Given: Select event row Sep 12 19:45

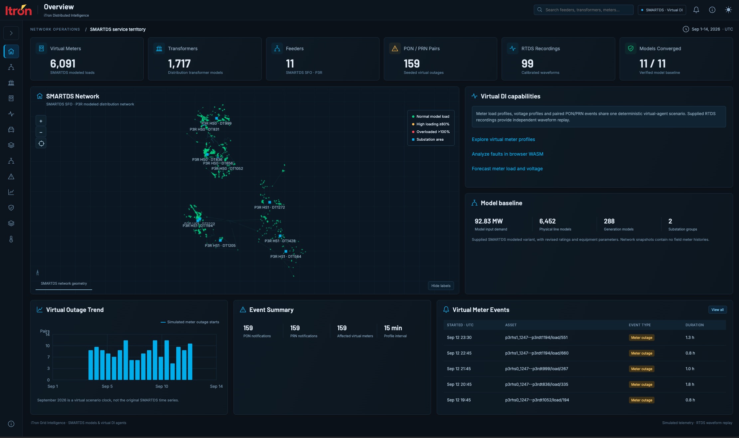Looking at the screenshot, I should coord(585,400).
